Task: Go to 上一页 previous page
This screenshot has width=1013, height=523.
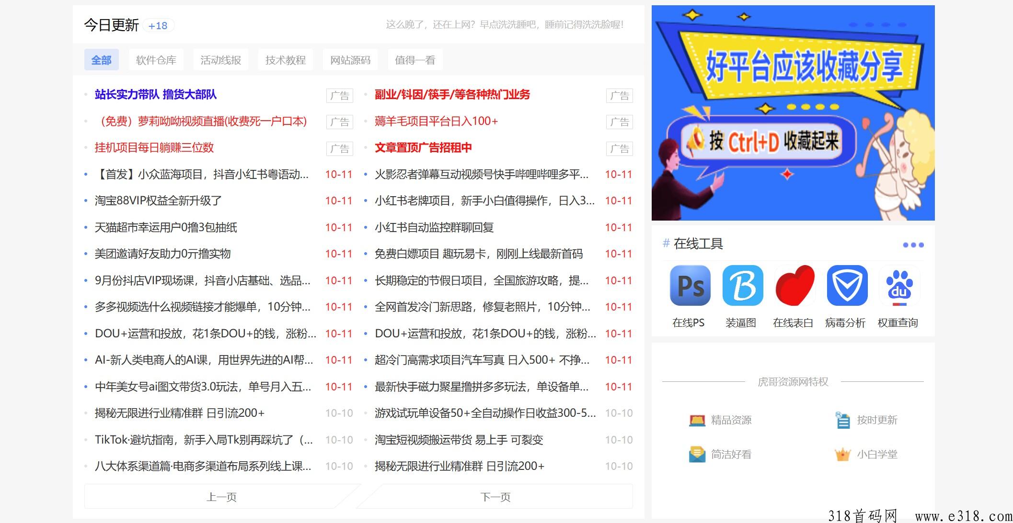Action: click(221, 497)
